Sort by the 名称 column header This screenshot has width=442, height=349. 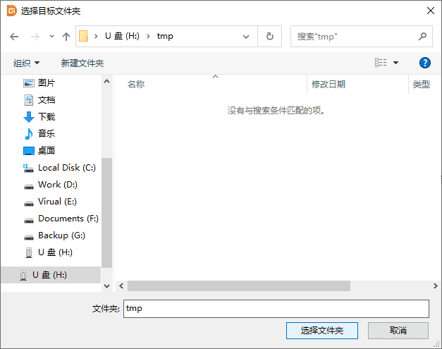click(136, 85)
